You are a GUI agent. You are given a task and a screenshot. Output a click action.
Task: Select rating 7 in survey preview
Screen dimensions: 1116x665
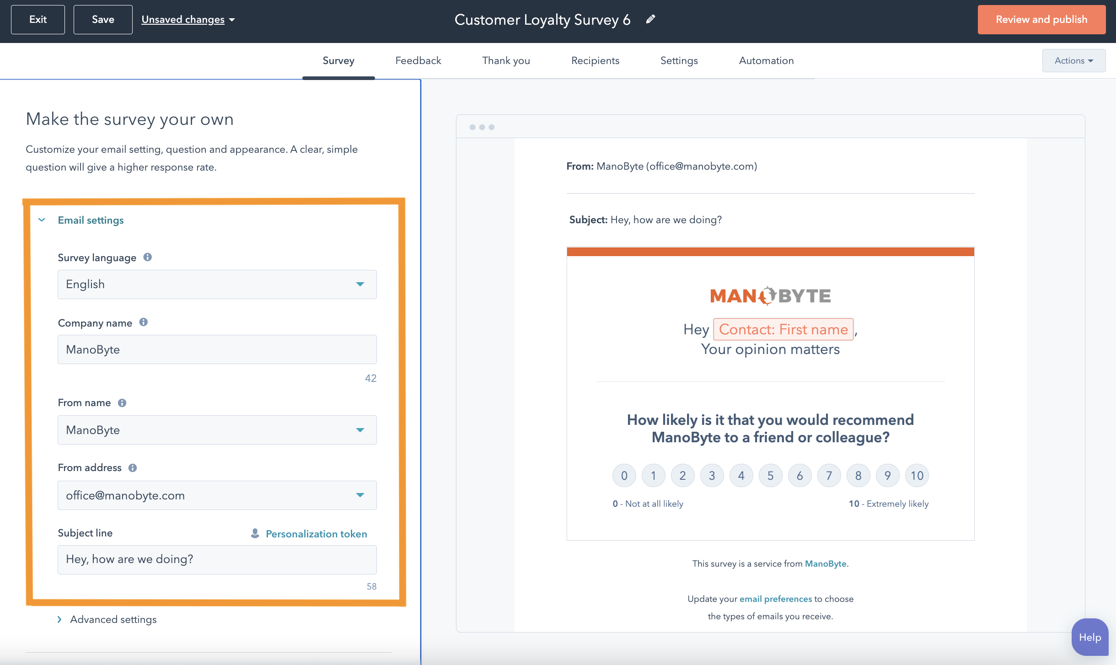pyautogui.click(x=829, y=475)
